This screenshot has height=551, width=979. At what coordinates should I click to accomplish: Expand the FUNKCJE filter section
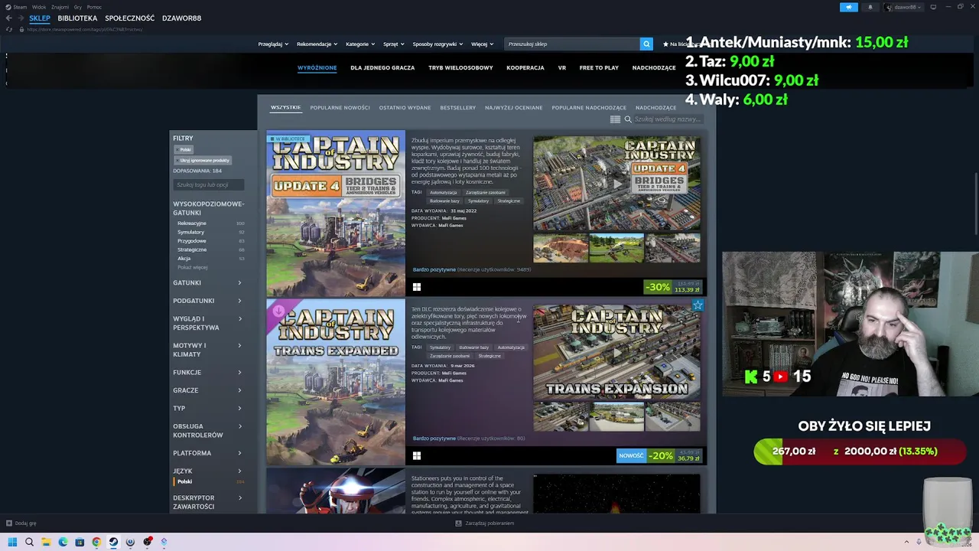pyautogui.click(x=207, y=373)
